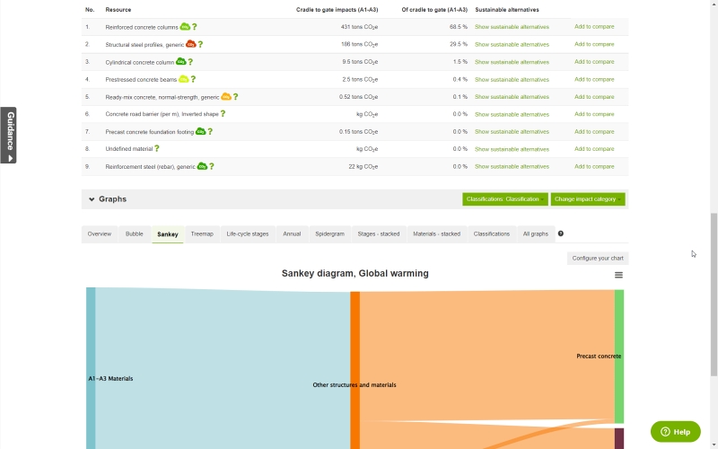The width and height of the screenshot is (718, 449).
Task: Click question mark beside Cylindrical concrete column
Action: [190, 62]
